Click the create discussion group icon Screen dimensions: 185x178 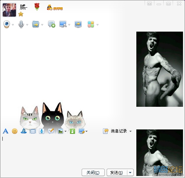coord(52,24)
